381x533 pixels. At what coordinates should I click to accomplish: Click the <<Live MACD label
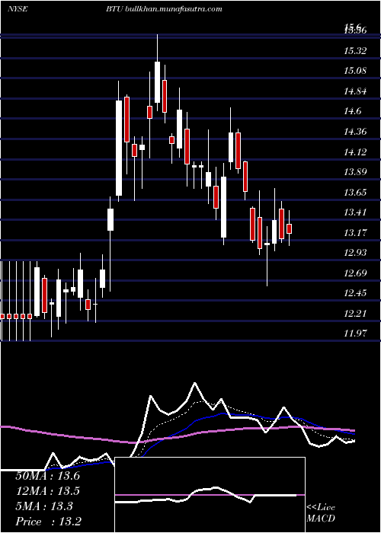(321, 512)
